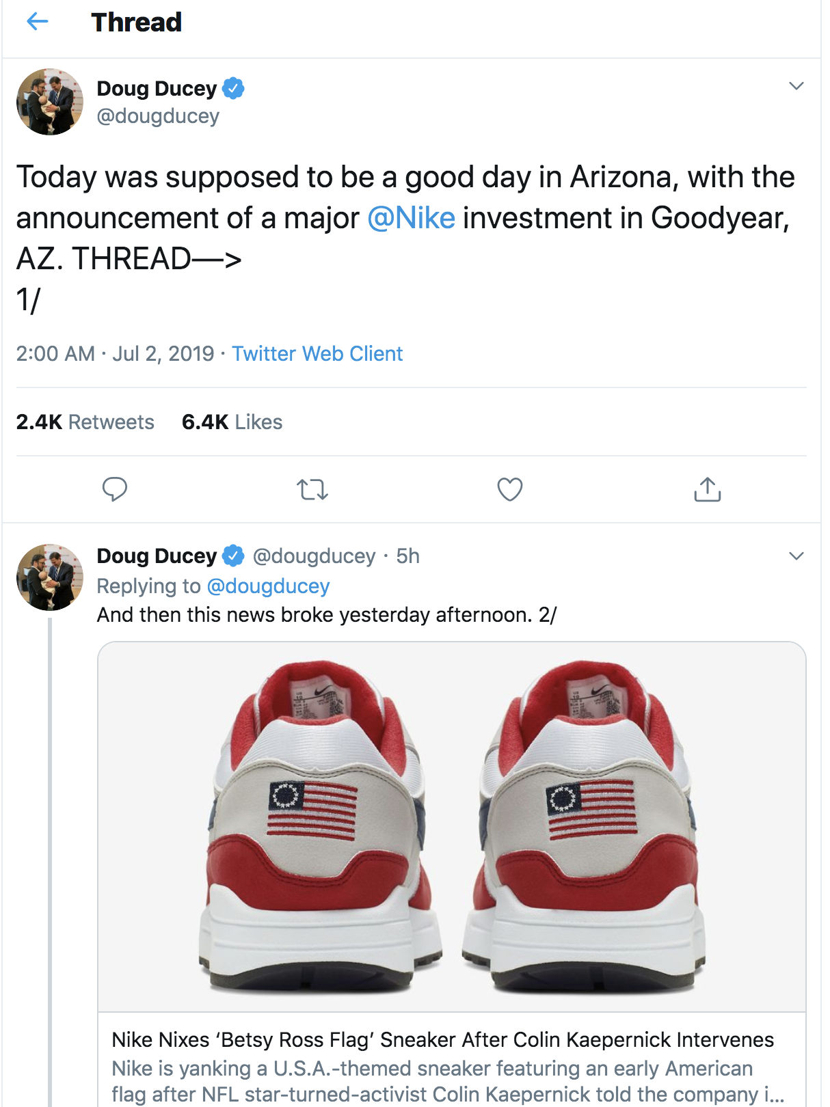This screenshot has height=1107, width=830.
Task: Open the avatar on the reply tweet
Action: pyautogui.click(x=50, y=577)
